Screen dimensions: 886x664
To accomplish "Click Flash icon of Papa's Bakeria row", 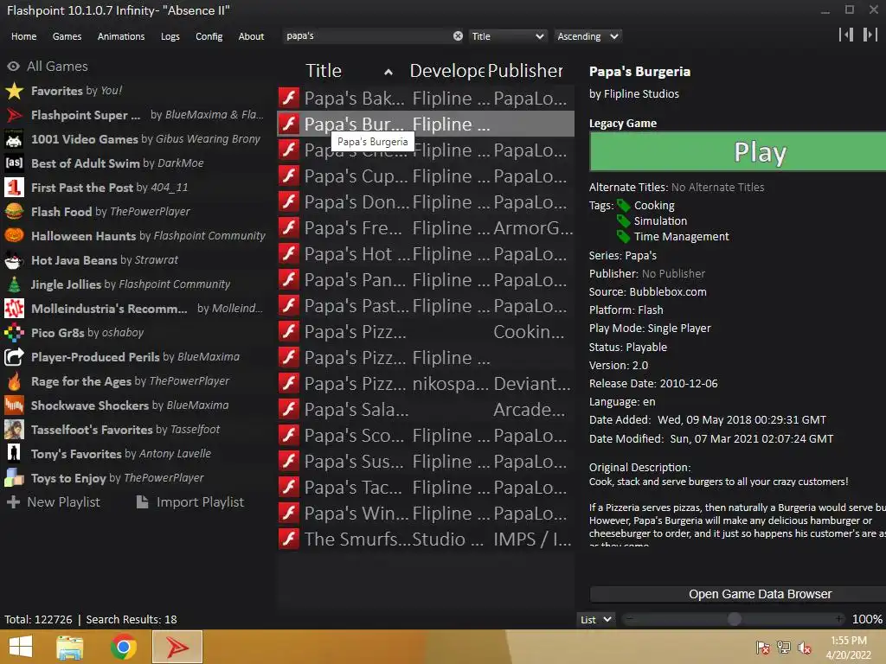I will click(289, 98).
